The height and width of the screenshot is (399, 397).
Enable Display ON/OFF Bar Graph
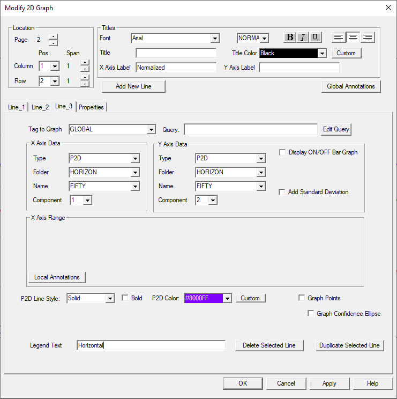pyautogui.click(x=282, y=152)
